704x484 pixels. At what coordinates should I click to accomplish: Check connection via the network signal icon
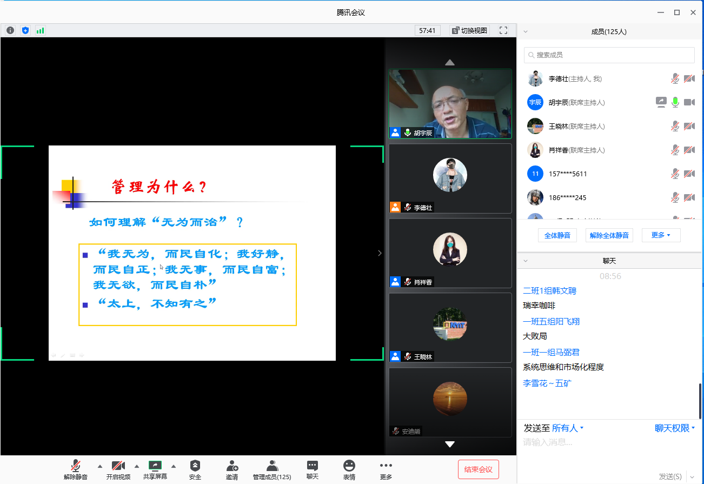[x=40, y=30]
